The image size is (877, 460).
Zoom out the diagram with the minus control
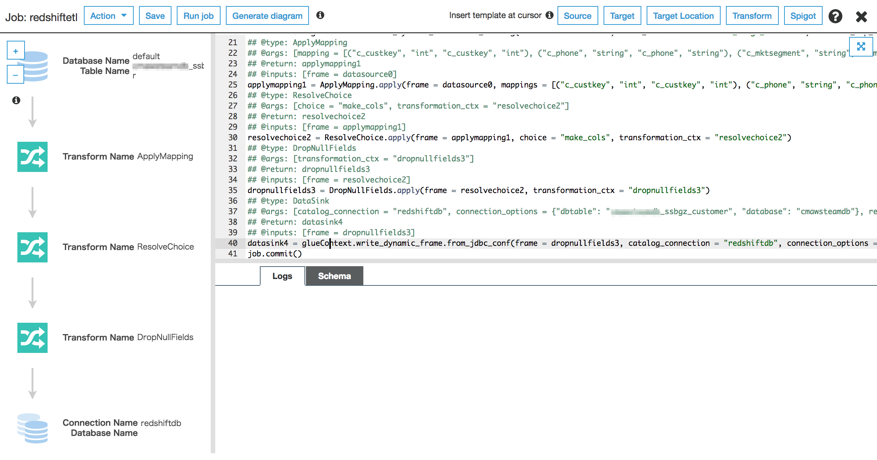pyautogui.click(x=15, y=75)
